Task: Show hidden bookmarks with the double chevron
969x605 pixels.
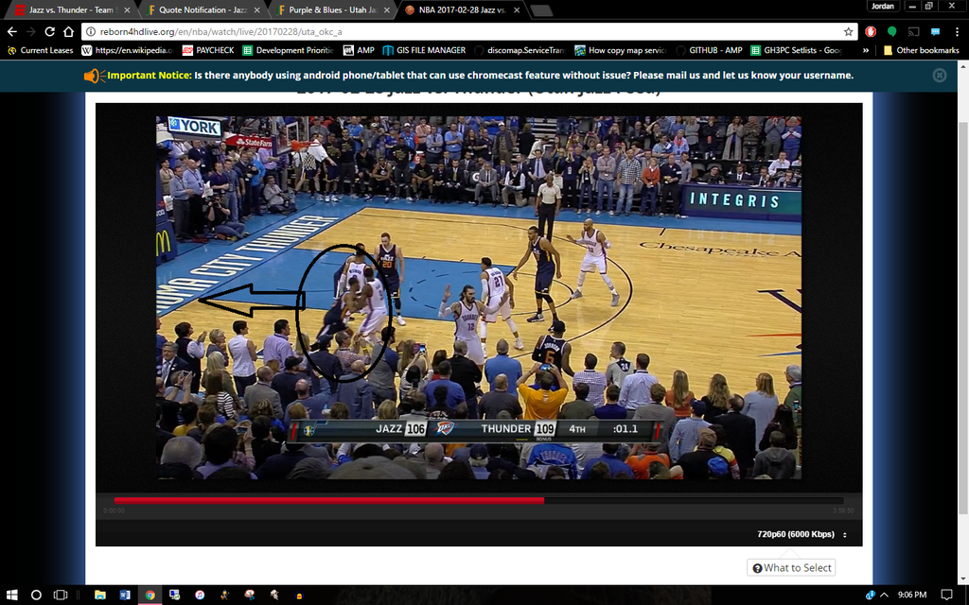Action: tap(865, 50)
